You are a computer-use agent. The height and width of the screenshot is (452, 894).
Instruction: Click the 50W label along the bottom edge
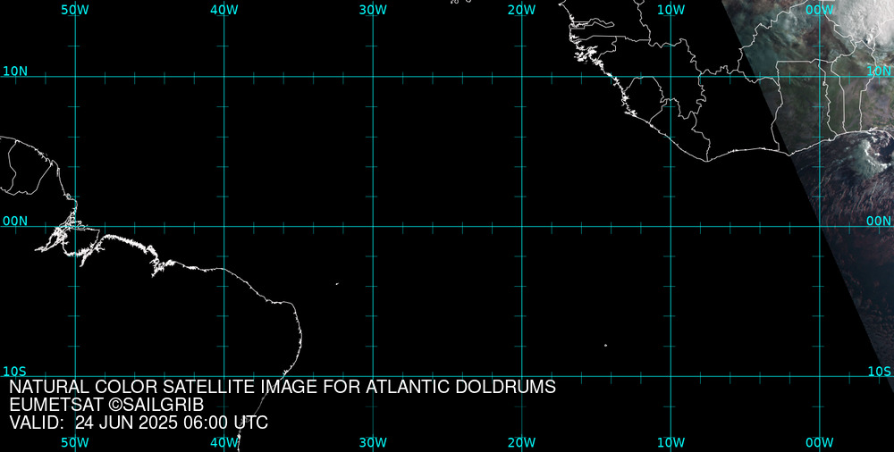click(x=75, y=442)
